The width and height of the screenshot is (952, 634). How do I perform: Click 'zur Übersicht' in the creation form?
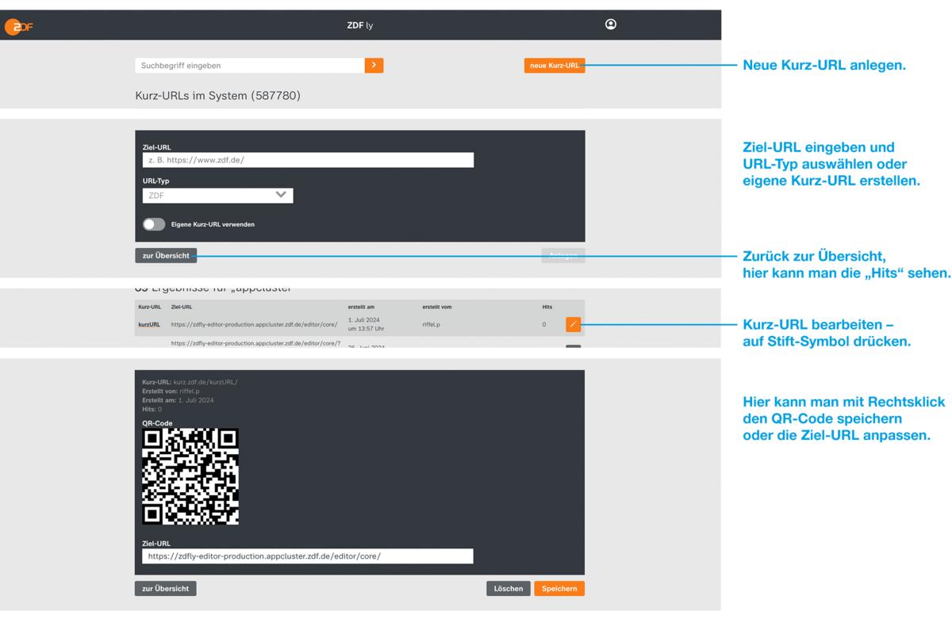165,255
